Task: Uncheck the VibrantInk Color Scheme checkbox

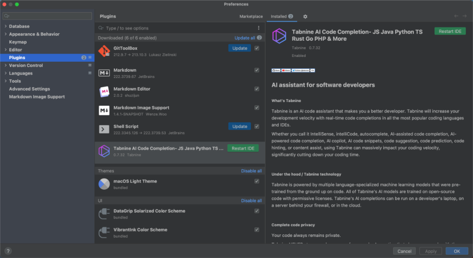Action: click(257, 230)
